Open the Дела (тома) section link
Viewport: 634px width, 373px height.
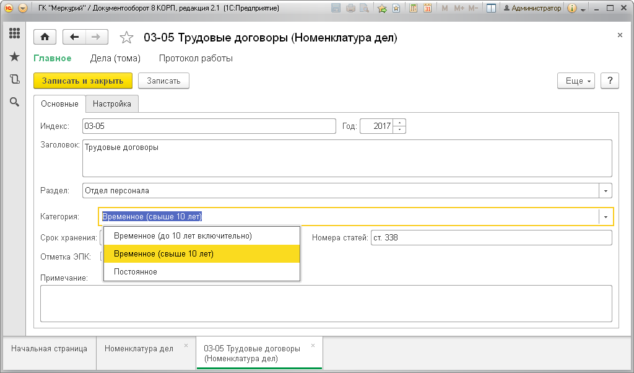point(115,58)
